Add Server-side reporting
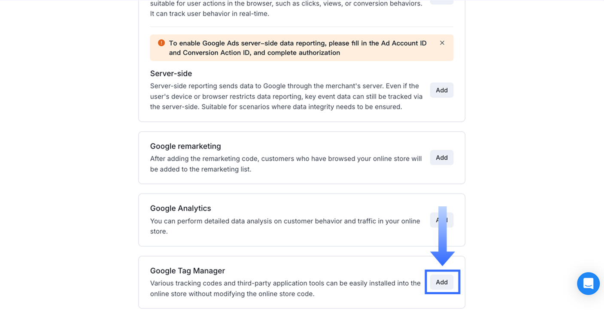 [x=442, y=90]
